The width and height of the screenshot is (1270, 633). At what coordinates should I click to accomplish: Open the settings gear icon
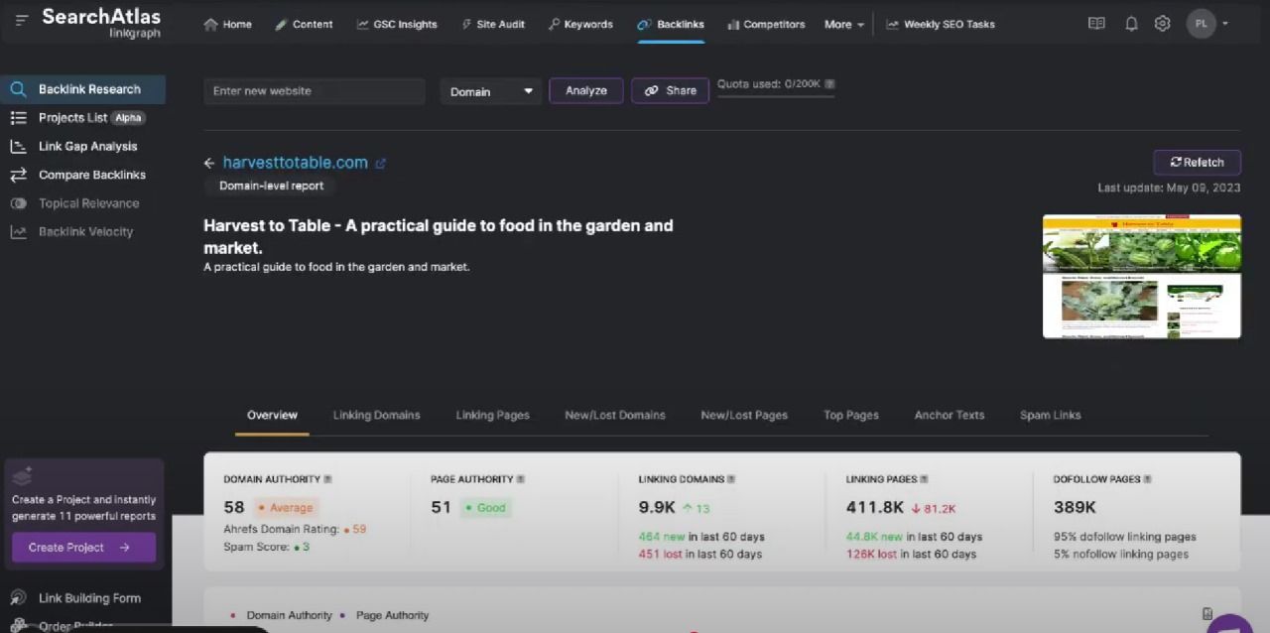point(1162,24)
